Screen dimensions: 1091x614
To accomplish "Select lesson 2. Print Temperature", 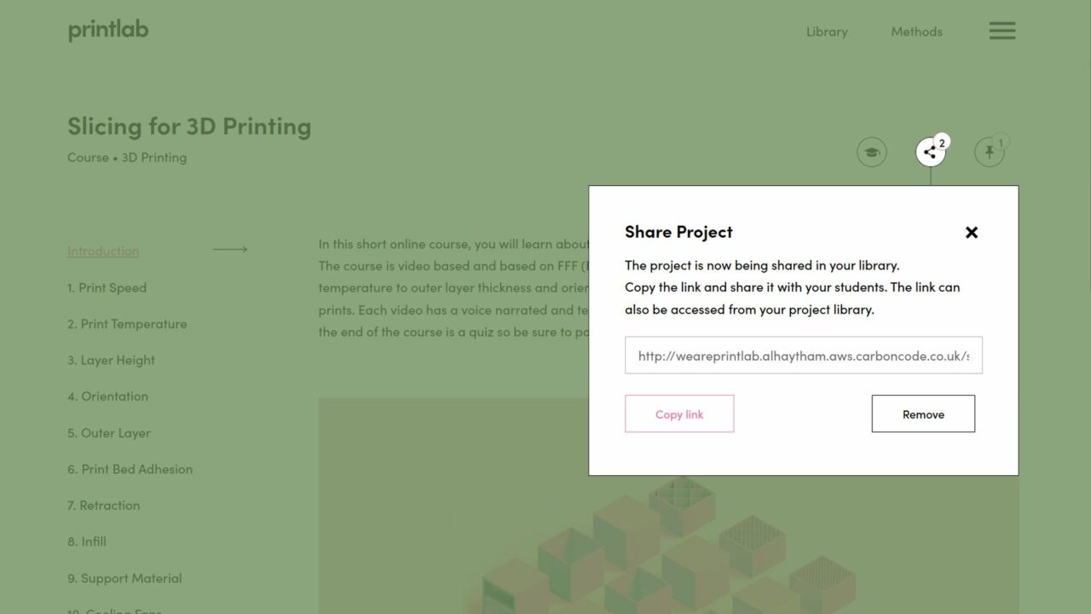I will (x=127, y=324).
